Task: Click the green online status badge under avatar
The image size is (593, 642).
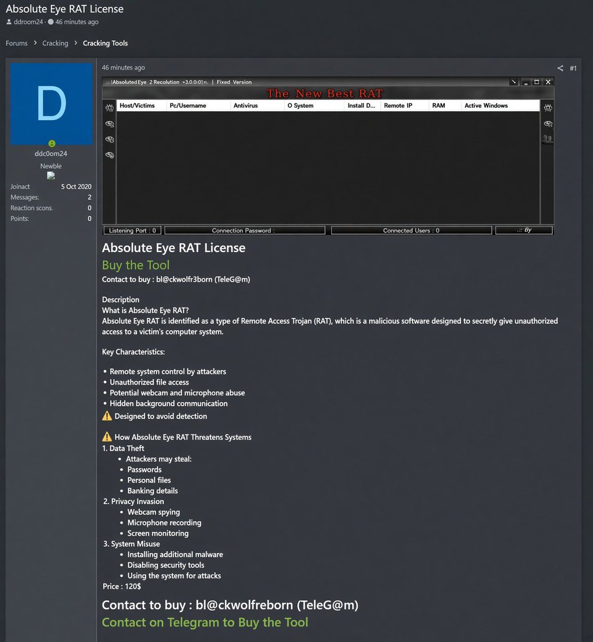Action: tap(51, 143)
